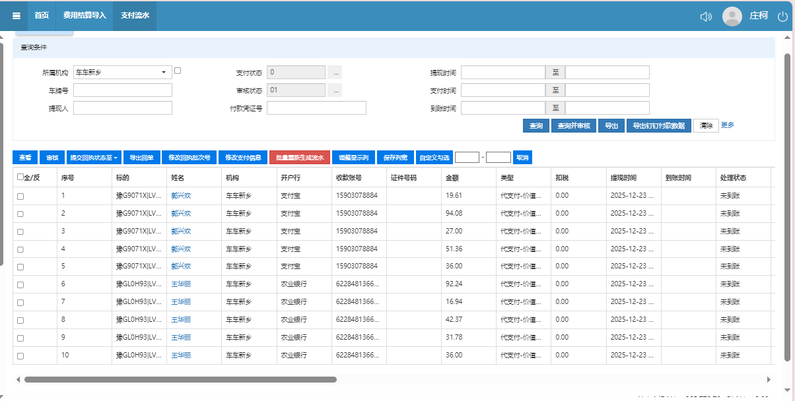This screenshot has height=401, width=795.
Task: Open the 所属机构 dropdown showing 车车新乡
Action: (x=122, y=73)
